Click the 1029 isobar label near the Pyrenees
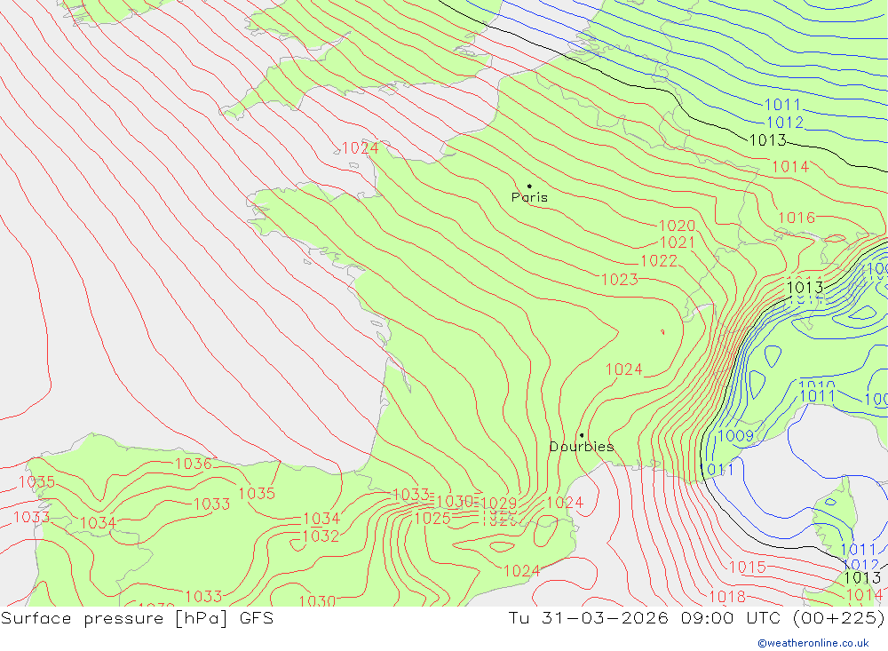The width and height of the screenshot is (888, 651). tap(499, 504)
